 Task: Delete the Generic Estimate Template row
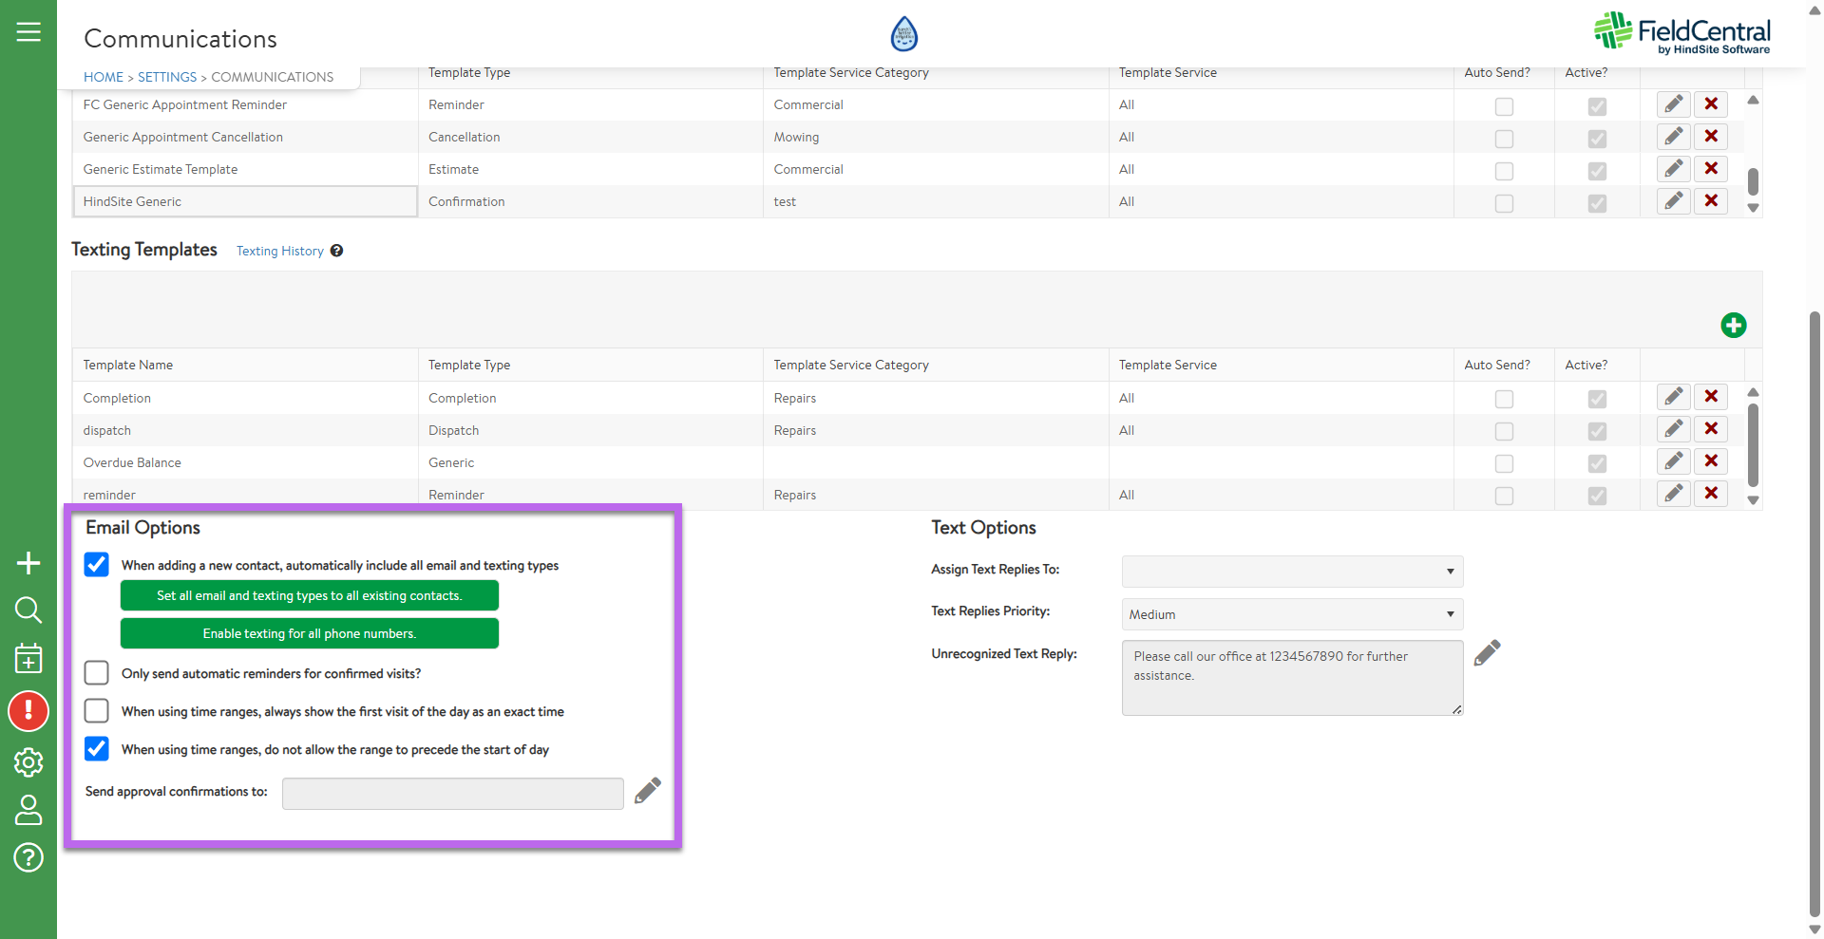(1710, 169)
